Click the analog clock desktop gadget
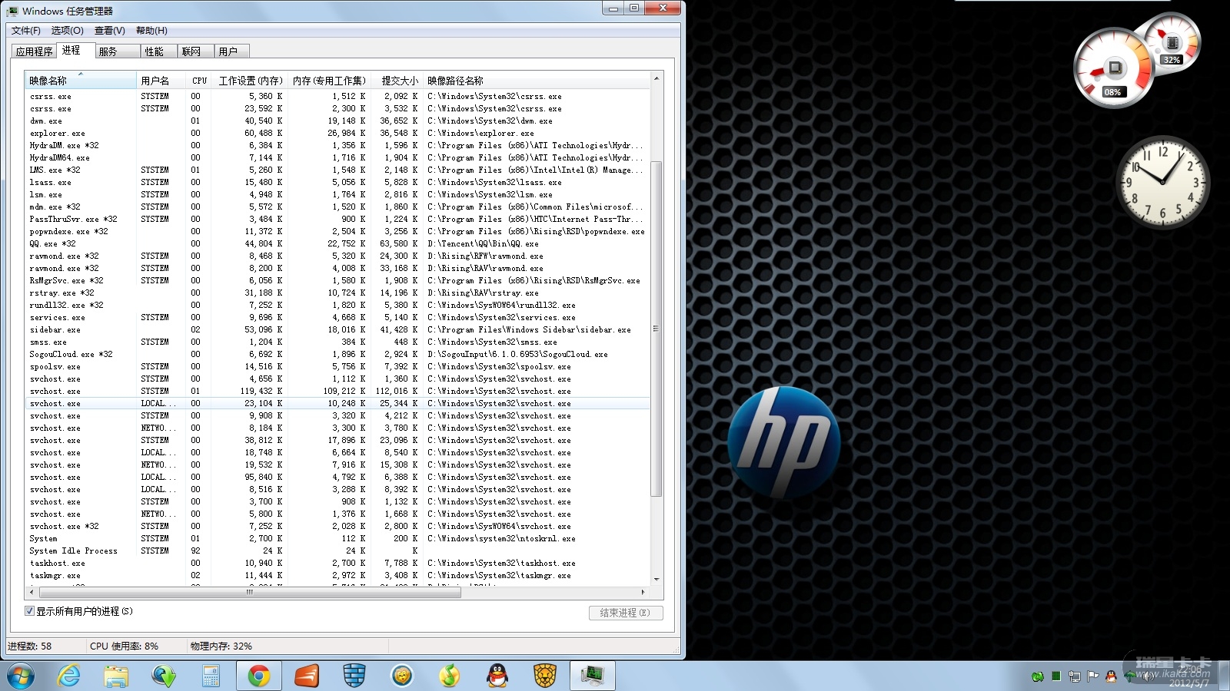The image size is (1230, 691). click(x=1162, y=183)
